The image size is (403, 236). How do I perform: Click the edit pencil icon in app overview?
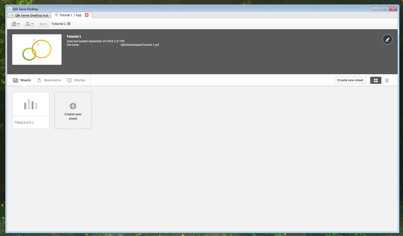(x=387, y=39)
